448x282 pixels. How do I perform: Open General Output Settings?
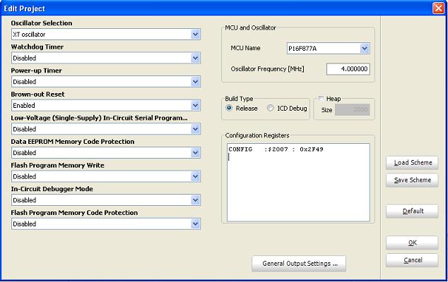[299, 264]
